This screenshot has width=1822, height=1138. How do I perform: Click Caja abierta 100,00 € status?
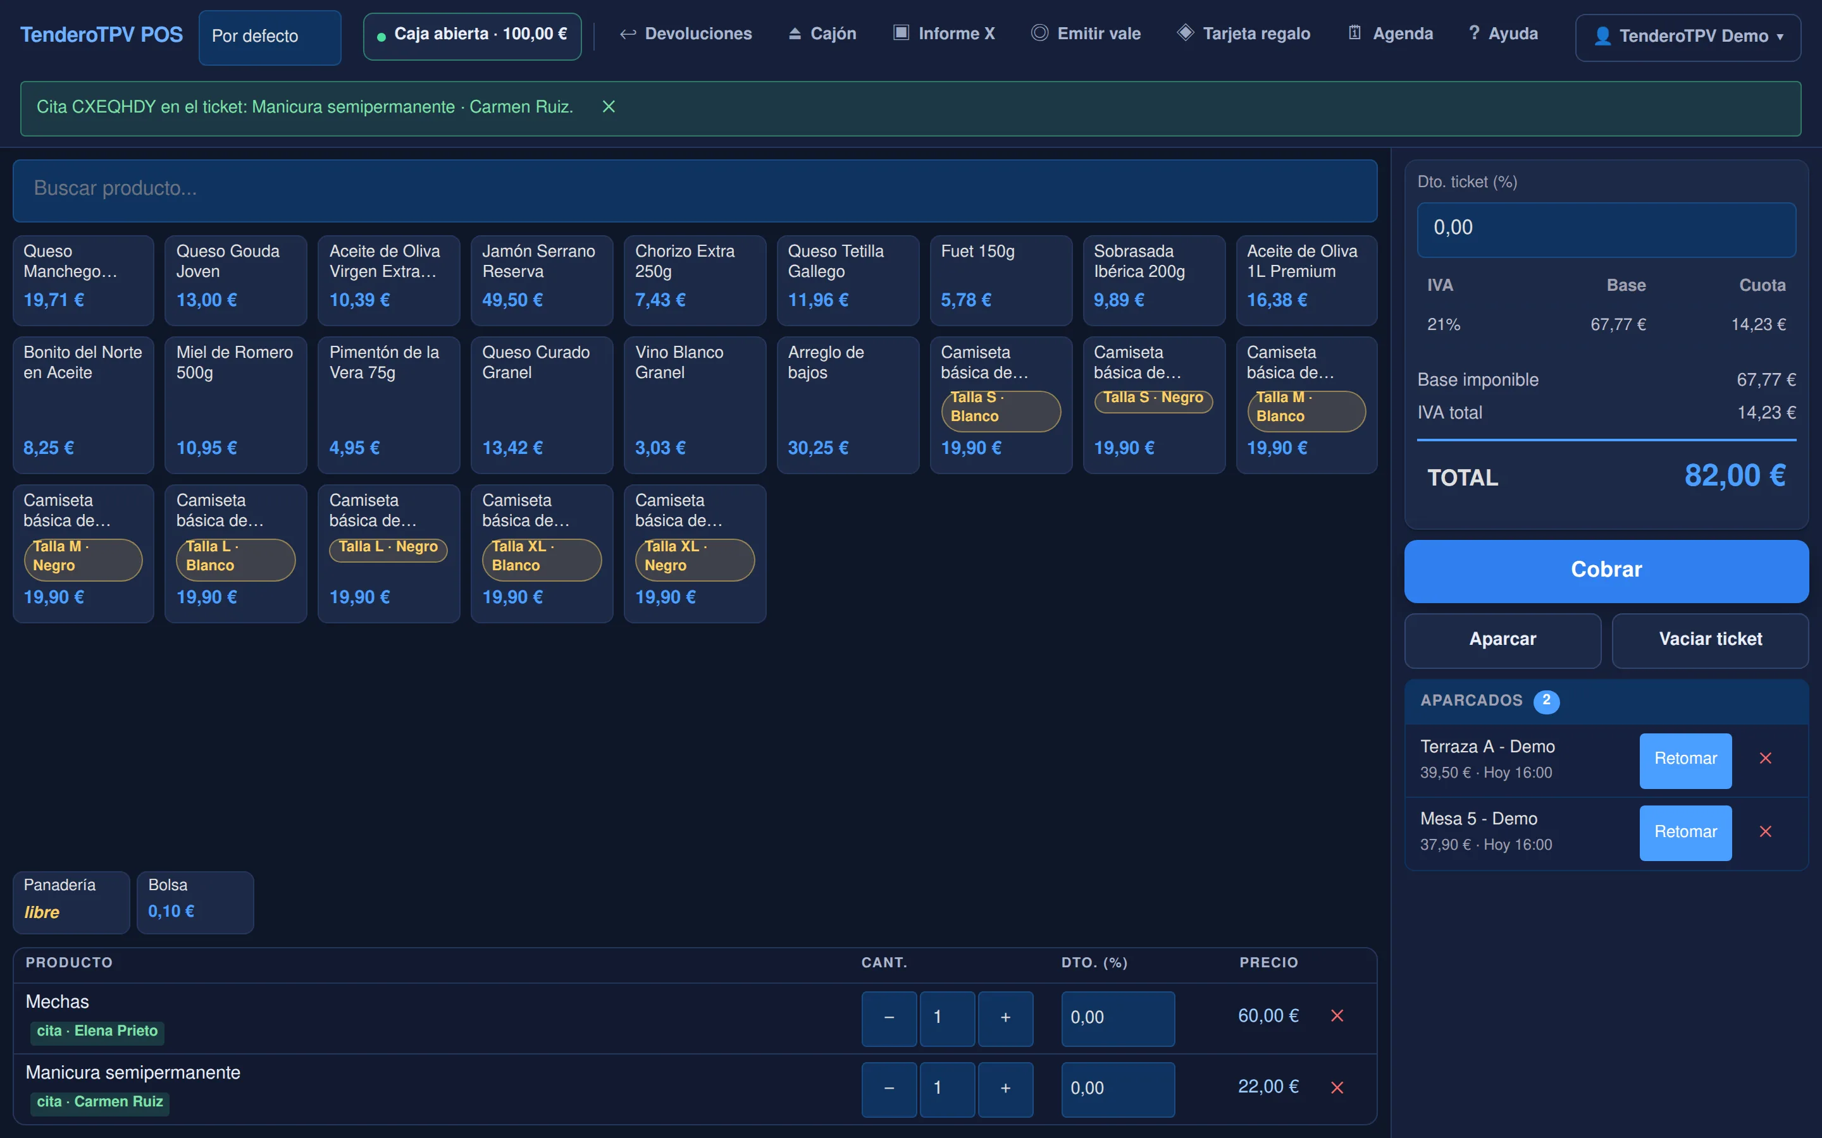pos(472,35)
